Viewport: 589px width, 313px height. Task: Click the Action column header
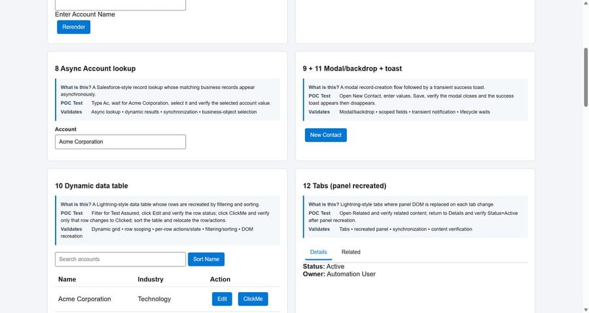point(220,279)
